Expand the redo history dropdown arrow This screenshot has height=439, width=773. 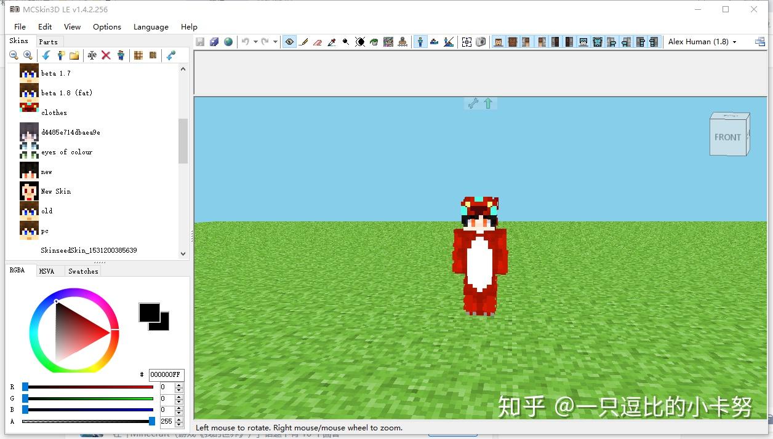[275, 42]
